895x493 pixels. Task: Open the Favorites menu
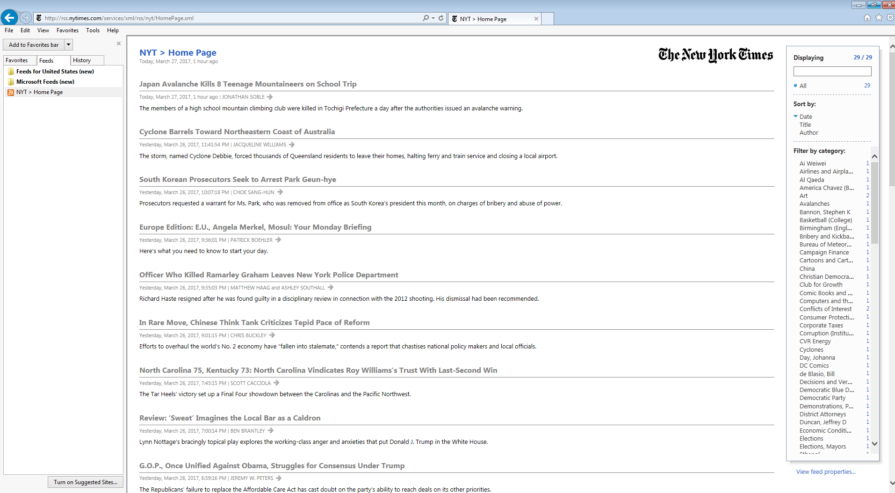pos(67,30)
